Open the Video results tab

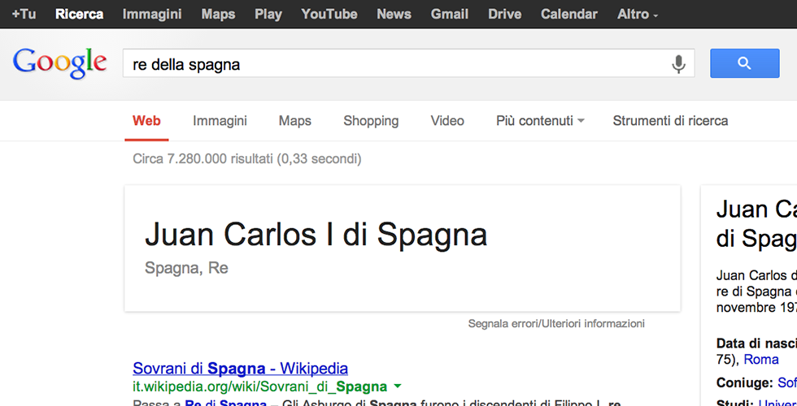coord(447,121)
